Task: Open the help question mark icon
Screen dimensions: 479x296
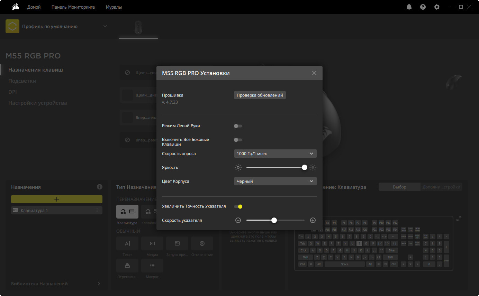Action: tap(423, 7)
